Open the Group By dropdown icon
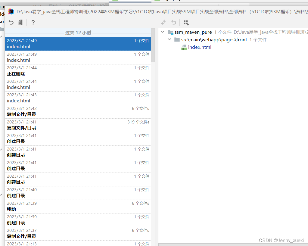Viewport: 308px width, 246px height. (186, 23)
